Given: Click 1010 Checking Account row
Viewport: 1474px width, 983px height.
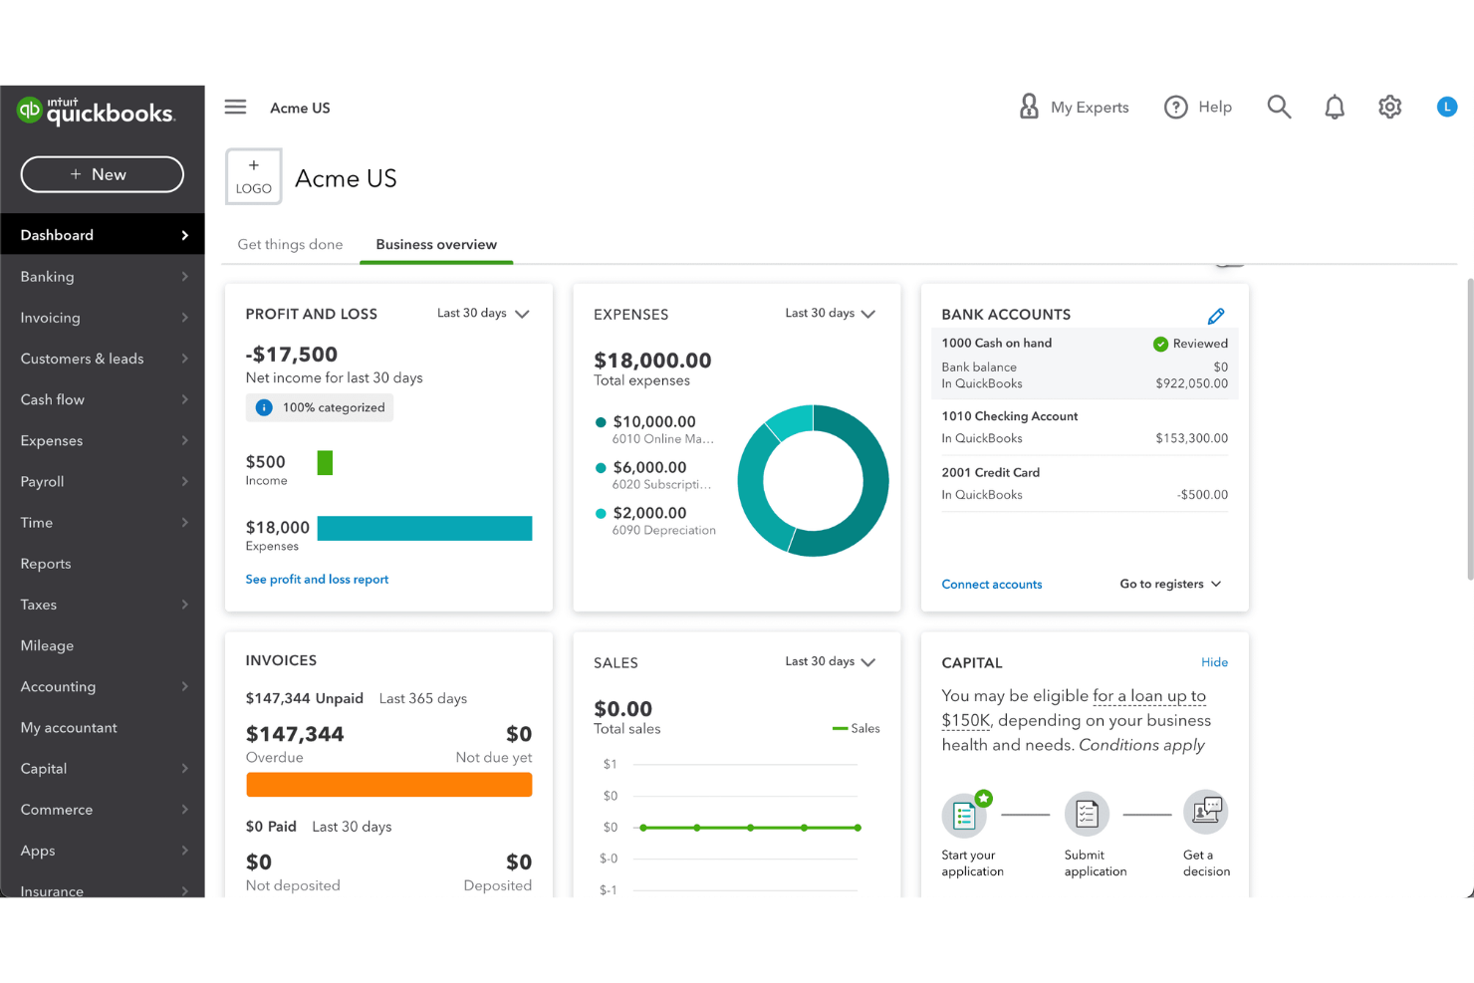Looking at the screenshot, I should [1085, 427].
